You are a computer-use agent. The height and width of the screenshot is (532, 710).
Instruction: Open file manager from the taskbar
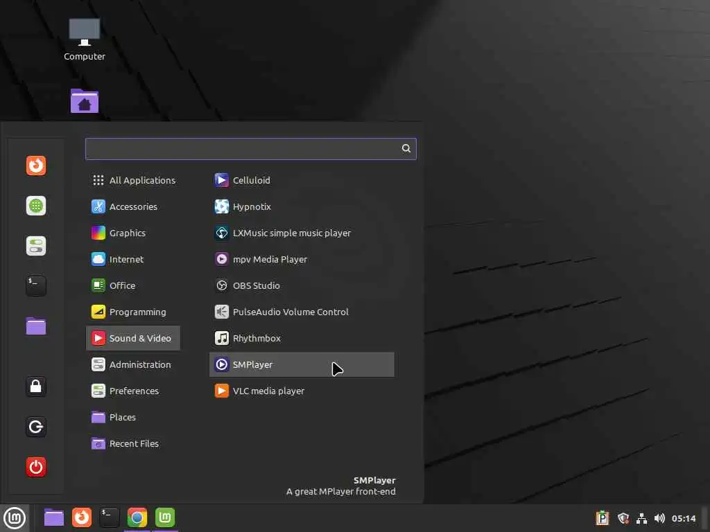coord(54,517)
